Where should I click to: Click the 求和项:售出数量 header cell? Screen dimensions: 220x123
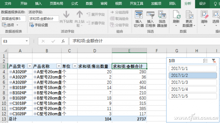(x=95, y=66)
